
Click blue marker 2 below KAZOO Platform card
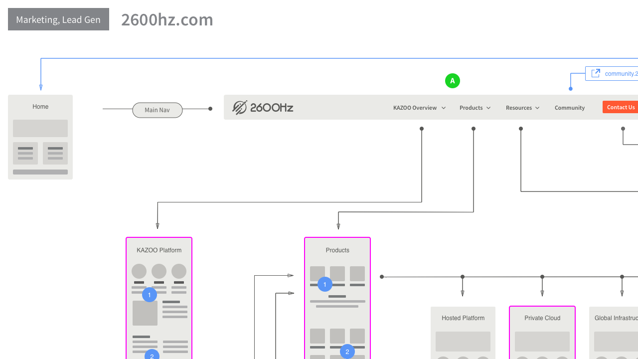click(x=152, y=357)
